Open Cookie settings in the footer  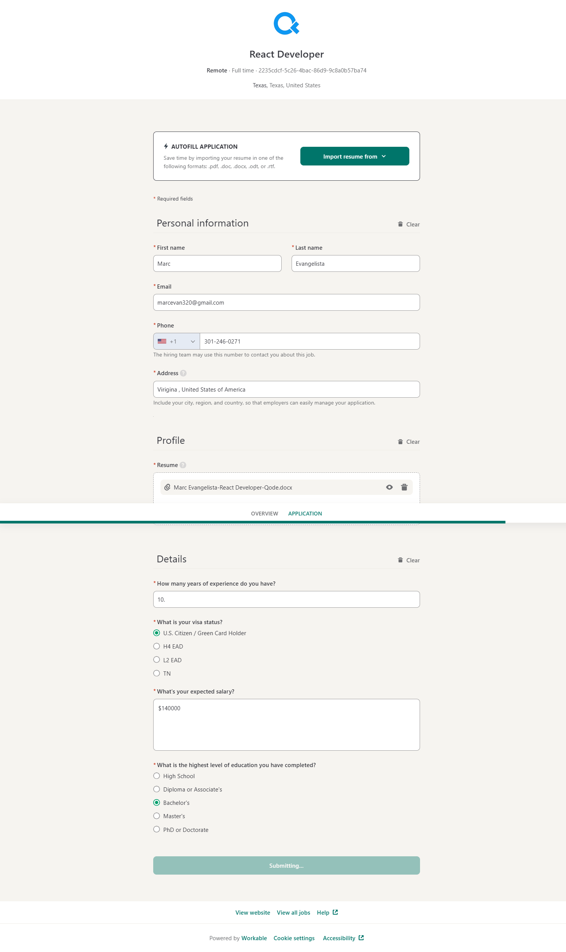[x=294, y=938]
